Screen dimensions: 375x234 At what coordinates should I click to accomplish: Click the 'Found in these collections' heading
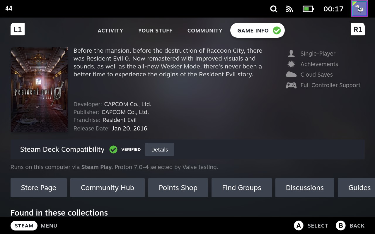coord(59,213)
